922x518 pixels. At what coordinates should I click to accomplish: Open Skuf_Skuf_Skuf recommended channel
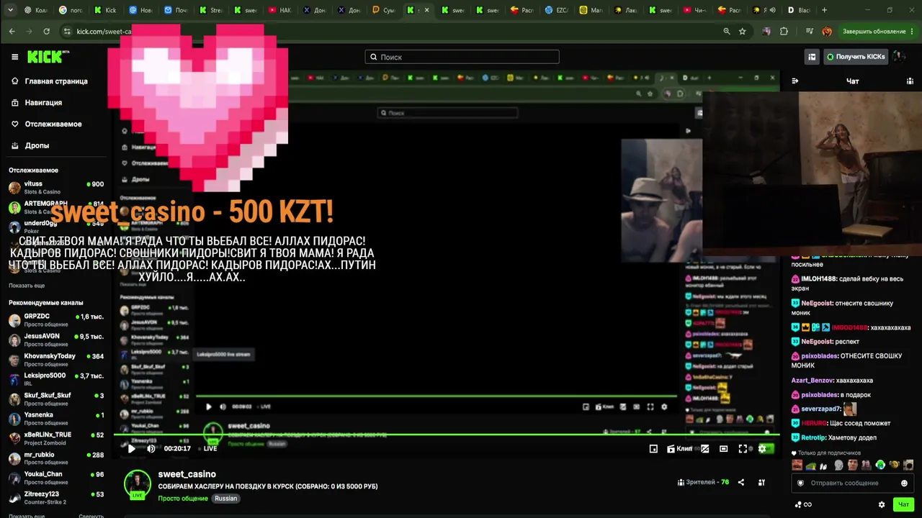click(56, 399)
